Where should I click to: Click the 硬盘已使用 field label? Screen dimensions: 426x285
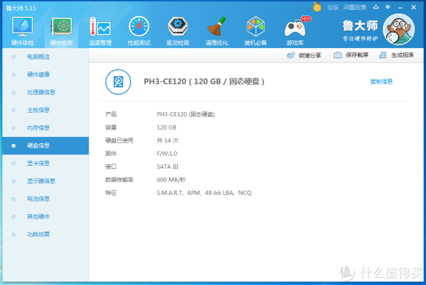coord(119,140)
